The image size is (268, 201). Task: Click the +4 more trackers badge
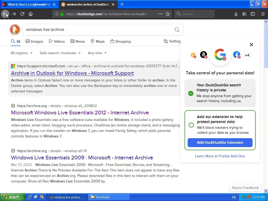point(247,55)
